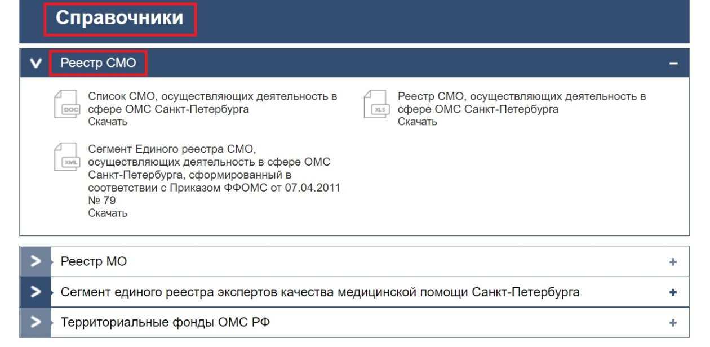Open the XLS file icon for Реестр СМО
Screen dimensions: 710x347
pos(376,104)
